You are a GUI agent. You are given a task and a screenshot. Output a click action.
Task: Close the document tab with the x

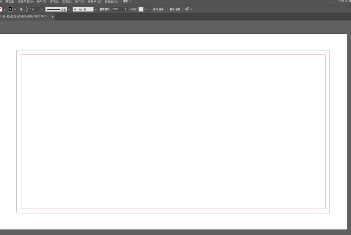(52, 16)
